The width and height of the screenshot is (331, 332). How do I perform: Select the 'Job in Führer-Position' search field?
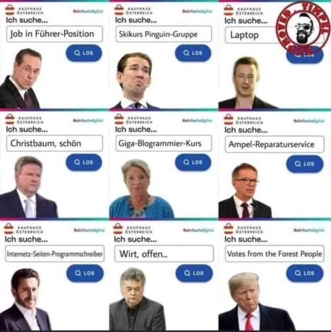(x=55, y=34)
